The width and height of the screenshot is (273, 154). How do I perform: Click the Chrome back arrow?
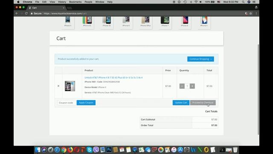pos(17,13)
